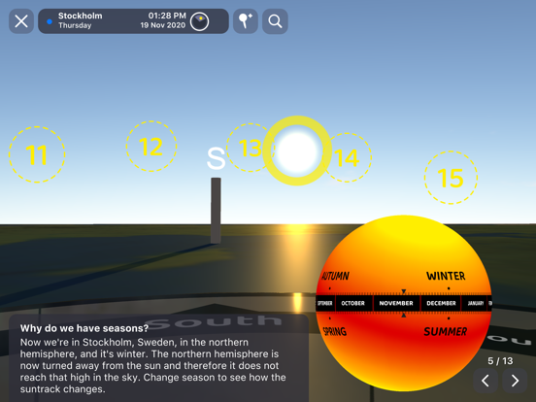Tap the blue location dot
The image size is (536, 402).
50,21
